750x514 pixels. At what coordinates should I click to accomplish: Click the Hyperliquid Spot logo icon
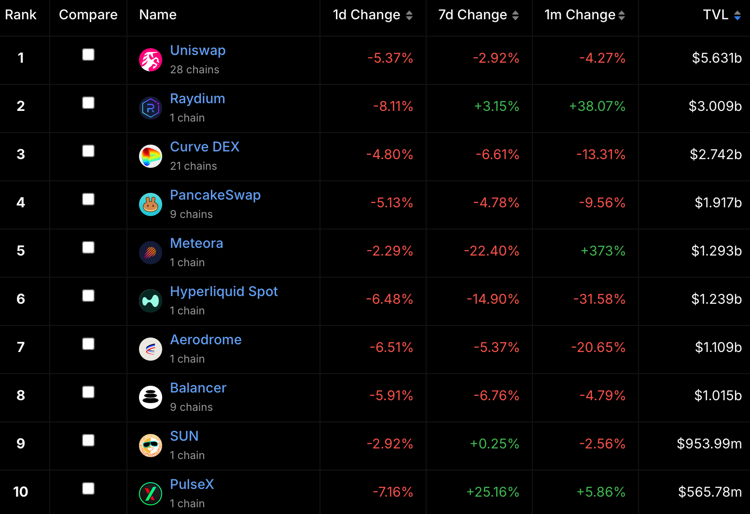(x=151, y=301)
